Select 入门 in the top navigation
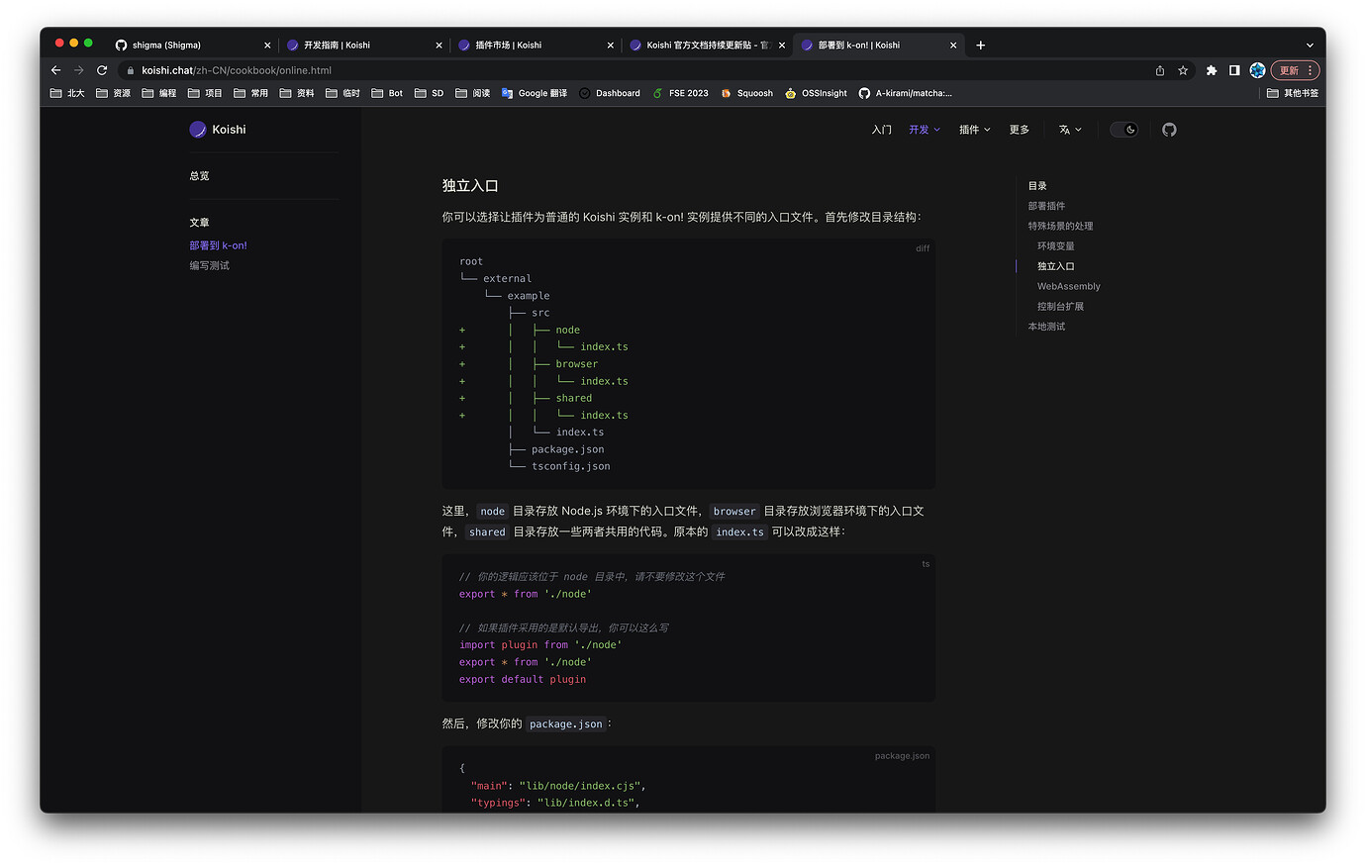The height and width of the screenshot is (865, 1366). [x=881, y=129]
